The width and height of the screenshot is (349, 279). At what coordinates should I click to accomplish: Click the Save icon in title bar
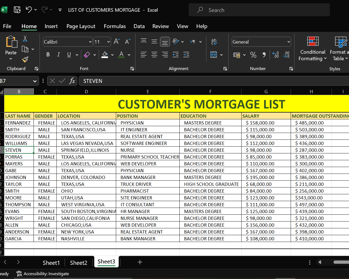(x=17, y=10)
